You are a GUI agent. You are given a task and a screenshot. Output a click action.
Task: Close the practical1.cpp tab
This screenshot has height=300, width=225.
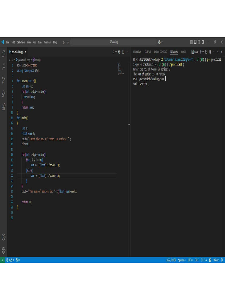pos(25,52)
